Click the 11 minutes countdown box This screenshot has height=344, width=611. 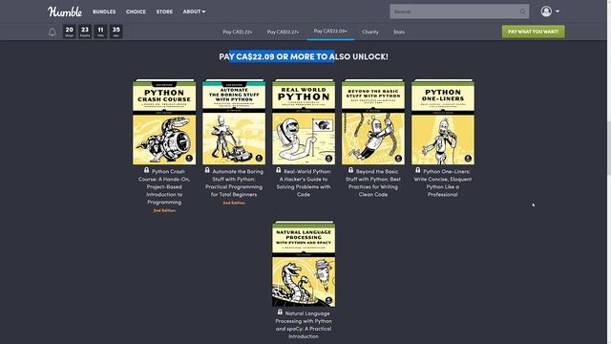pos(100,32)
